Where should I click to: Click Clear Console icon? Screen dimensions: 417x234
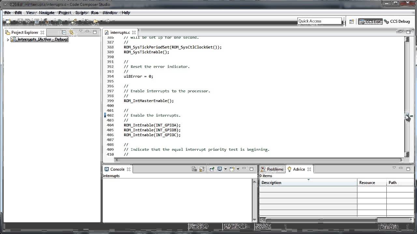pos(194,169)
